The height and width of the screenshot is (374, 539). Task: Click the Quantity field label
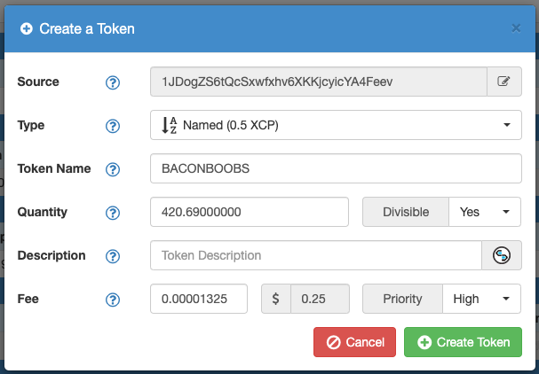[x=43, y=212]
